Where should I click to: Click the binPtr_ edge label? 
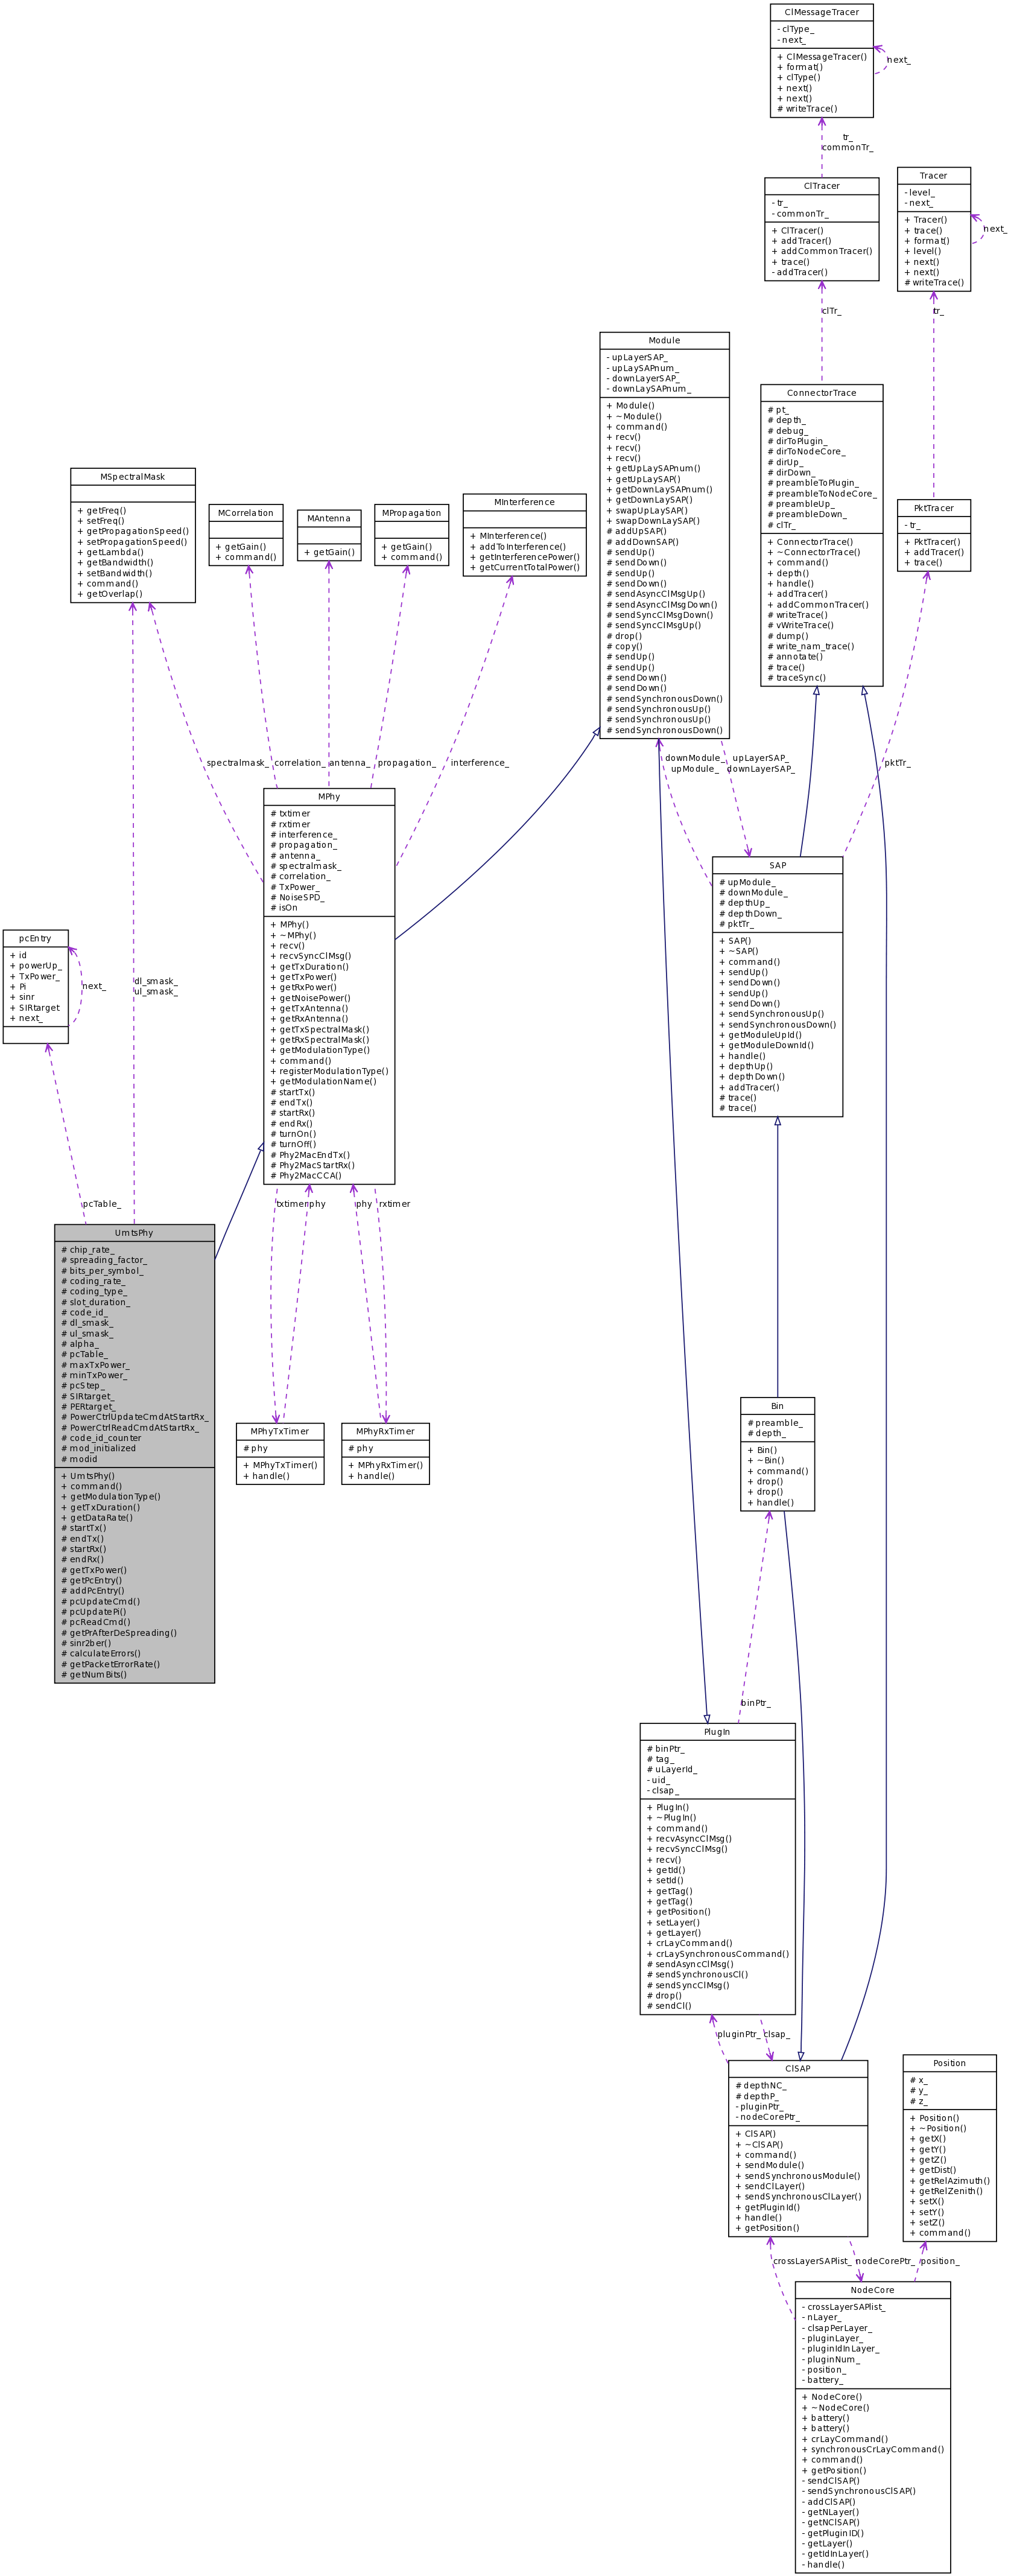click(755, 1703)
